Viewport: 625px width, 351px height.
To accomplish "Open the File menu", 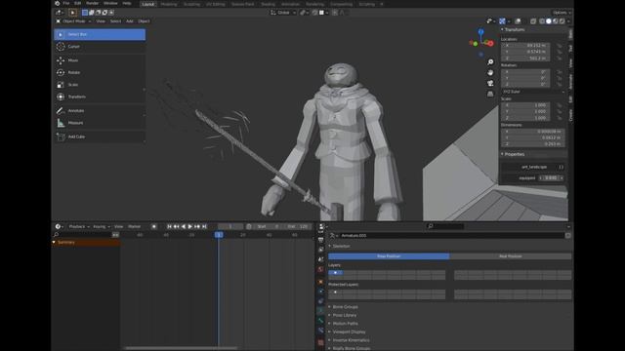I will pyautogui.click(x=66, y=3).
